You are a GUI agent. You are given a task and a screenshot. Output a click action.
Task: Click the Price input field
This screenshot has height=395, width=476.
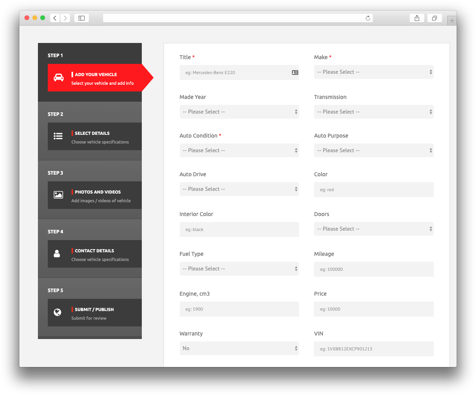[374, 309]
